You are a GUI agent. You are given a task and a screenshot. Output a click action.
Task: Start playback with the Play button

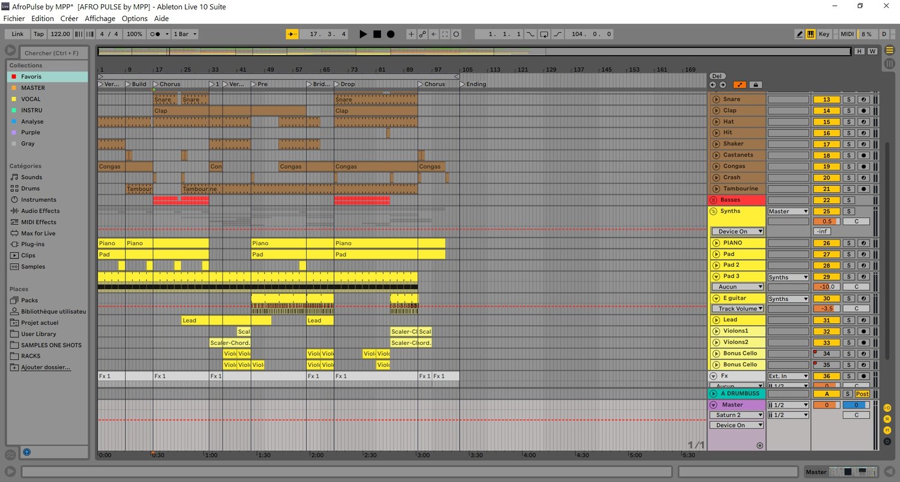[x=362, y=34]
